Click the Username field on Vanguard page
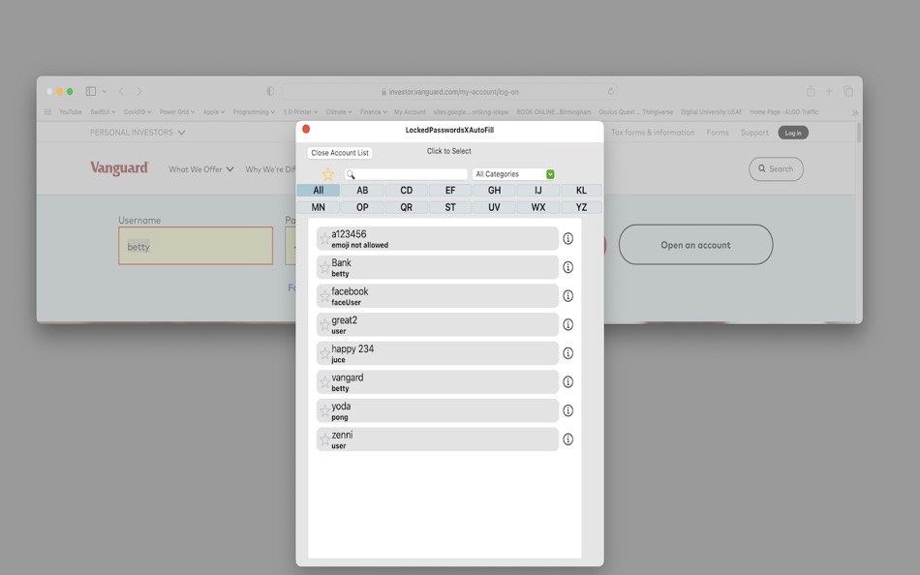The height and width of the screenshot is (575, 920). pos(196,246)
